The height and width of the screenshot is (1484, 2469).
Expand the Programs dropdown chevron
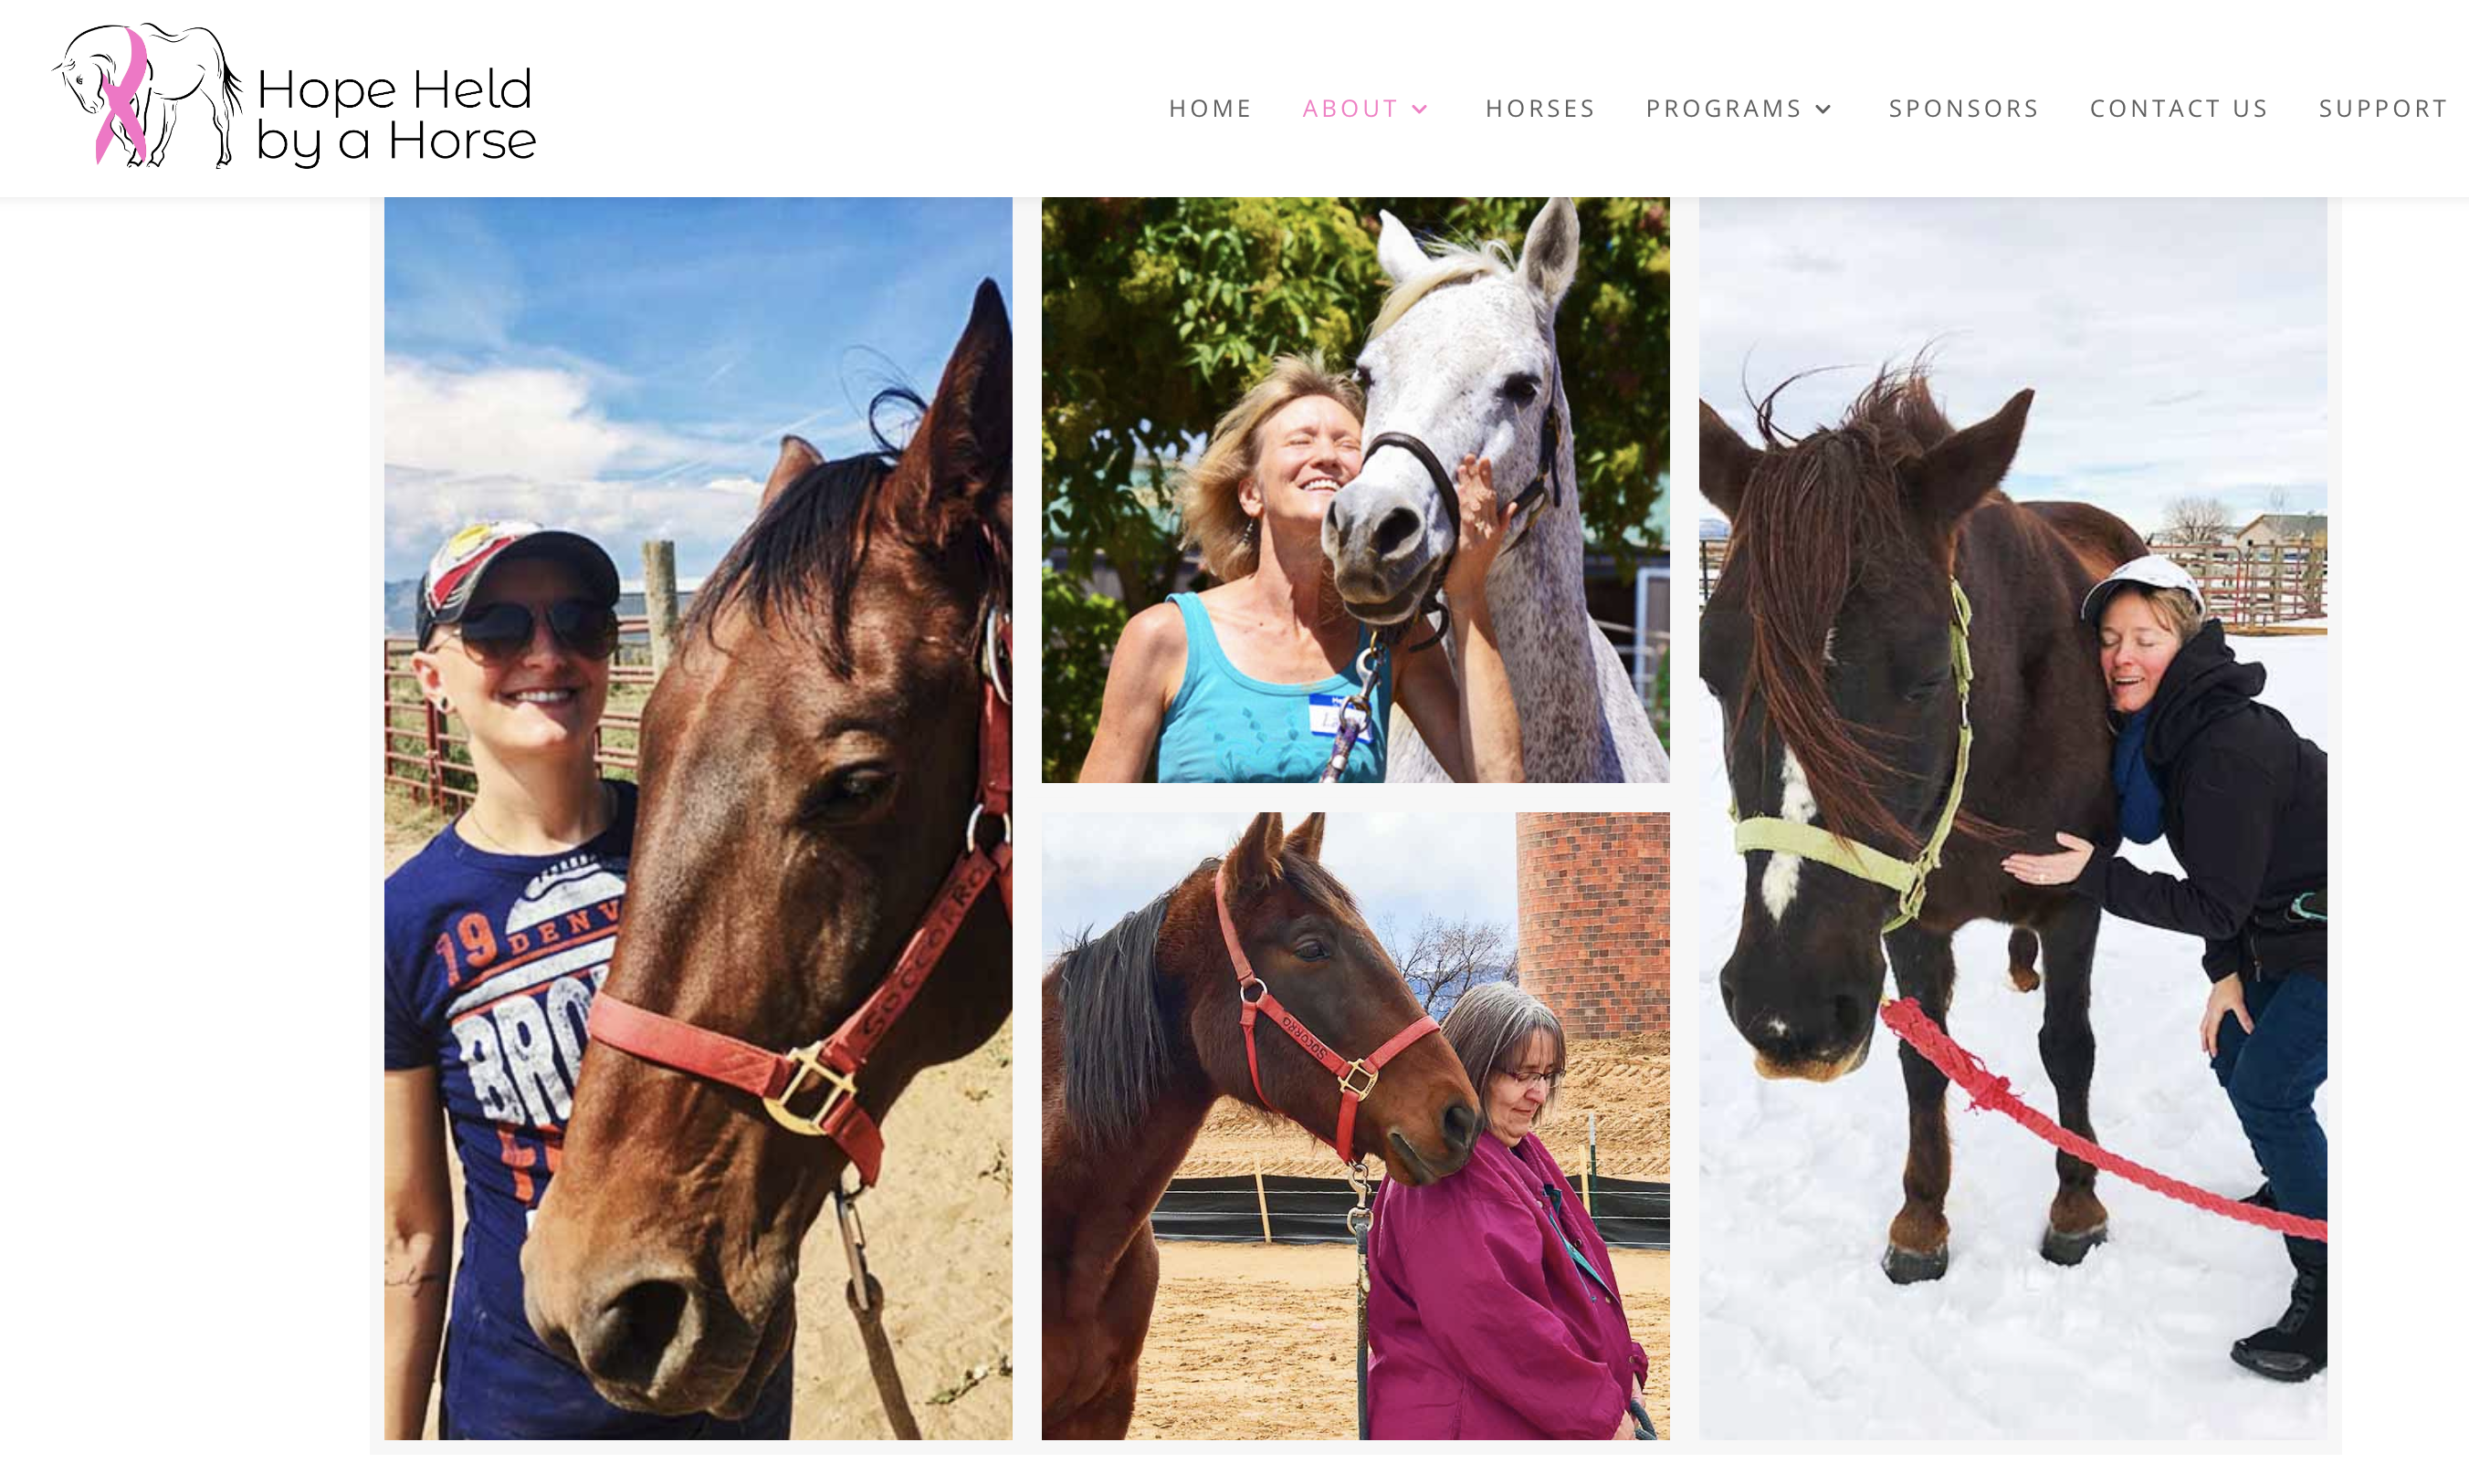[x=1823, y=109]
